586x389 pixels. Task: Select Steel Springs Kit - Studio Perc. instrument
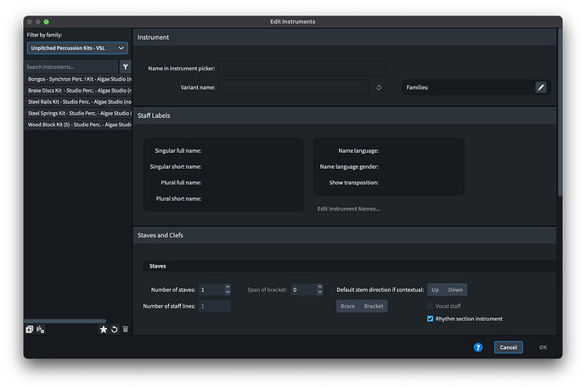point(78,113)
